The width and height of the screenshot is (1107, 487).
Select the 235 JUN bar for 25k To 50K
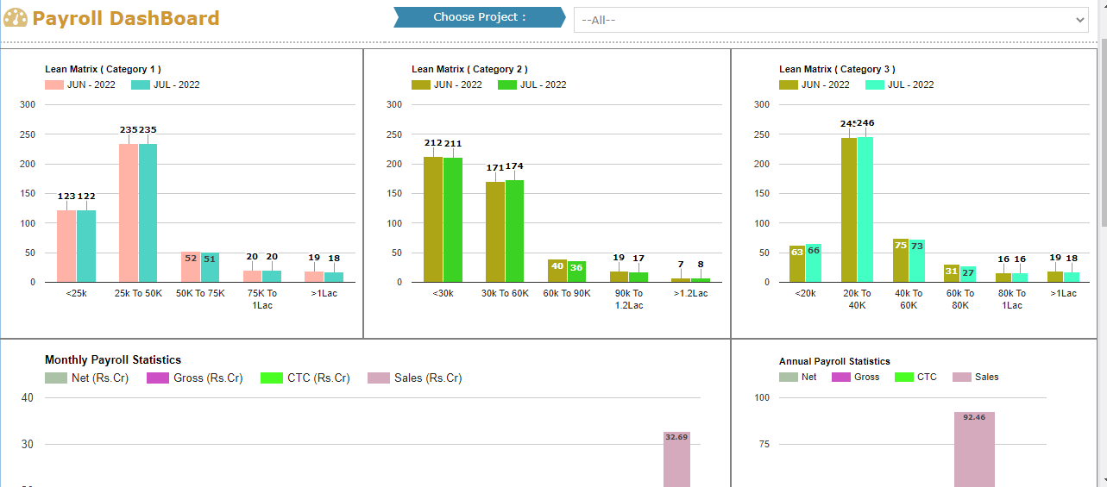pyautogui.click(x=129, y=213)
